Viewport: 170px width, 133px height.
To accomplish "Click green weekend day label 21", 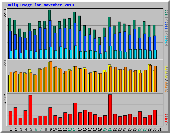I will (x=110, y=129).
